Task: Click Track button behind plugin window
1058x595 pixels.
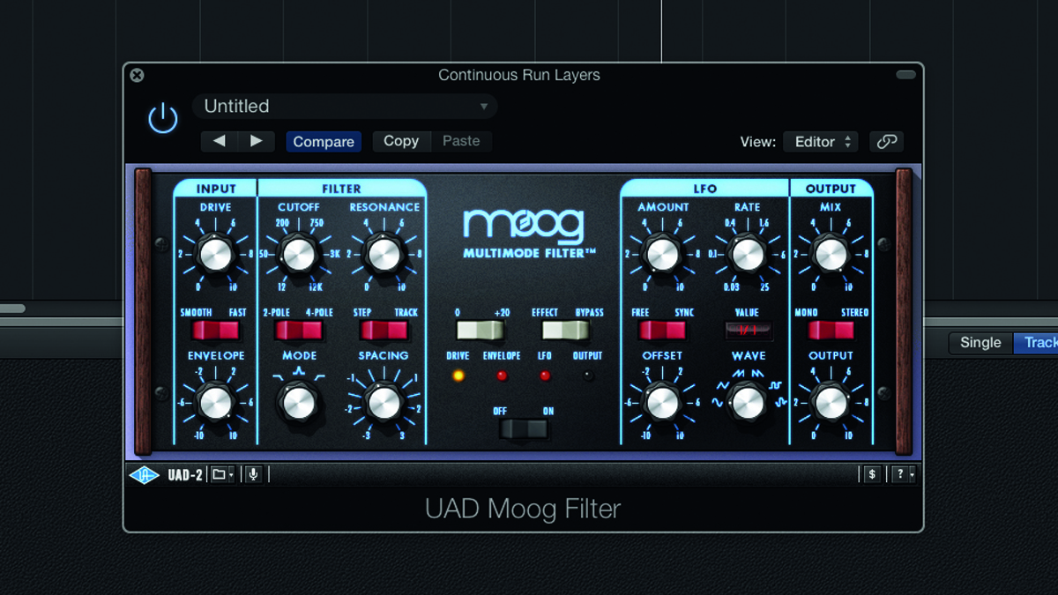Action: point(1037,343)
